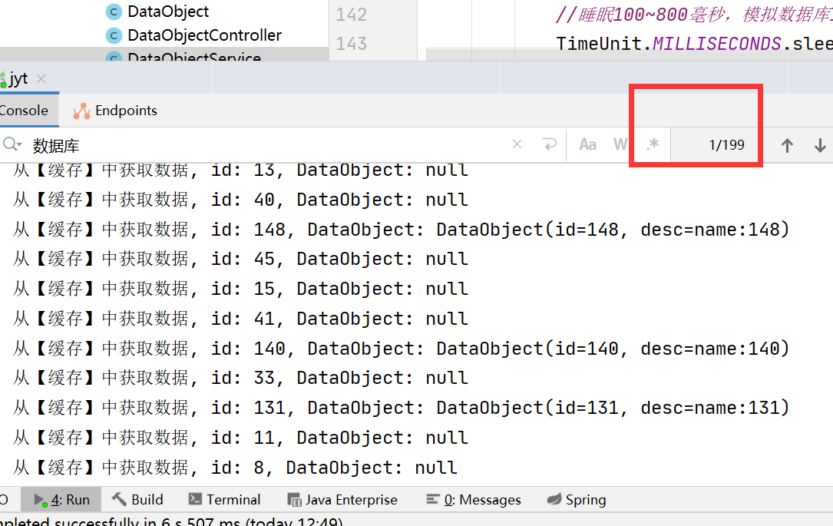This screenshot has height=526, width=833.
Task: Open the Terminal tool window
Action: pos(224,500)
